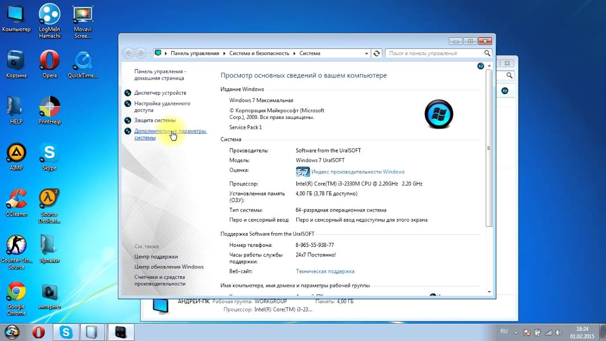
Task: Click the Система и безопасность breadcrumb
Action: 259,54
